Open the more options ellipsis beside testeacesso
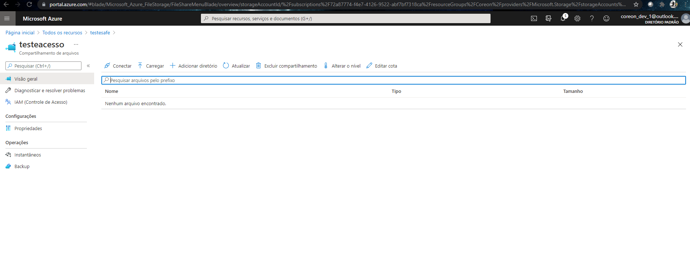 pos(76,44)
